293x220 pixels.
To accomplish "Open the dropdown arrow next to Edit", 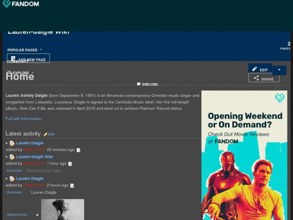I will (x=279, y=70).
